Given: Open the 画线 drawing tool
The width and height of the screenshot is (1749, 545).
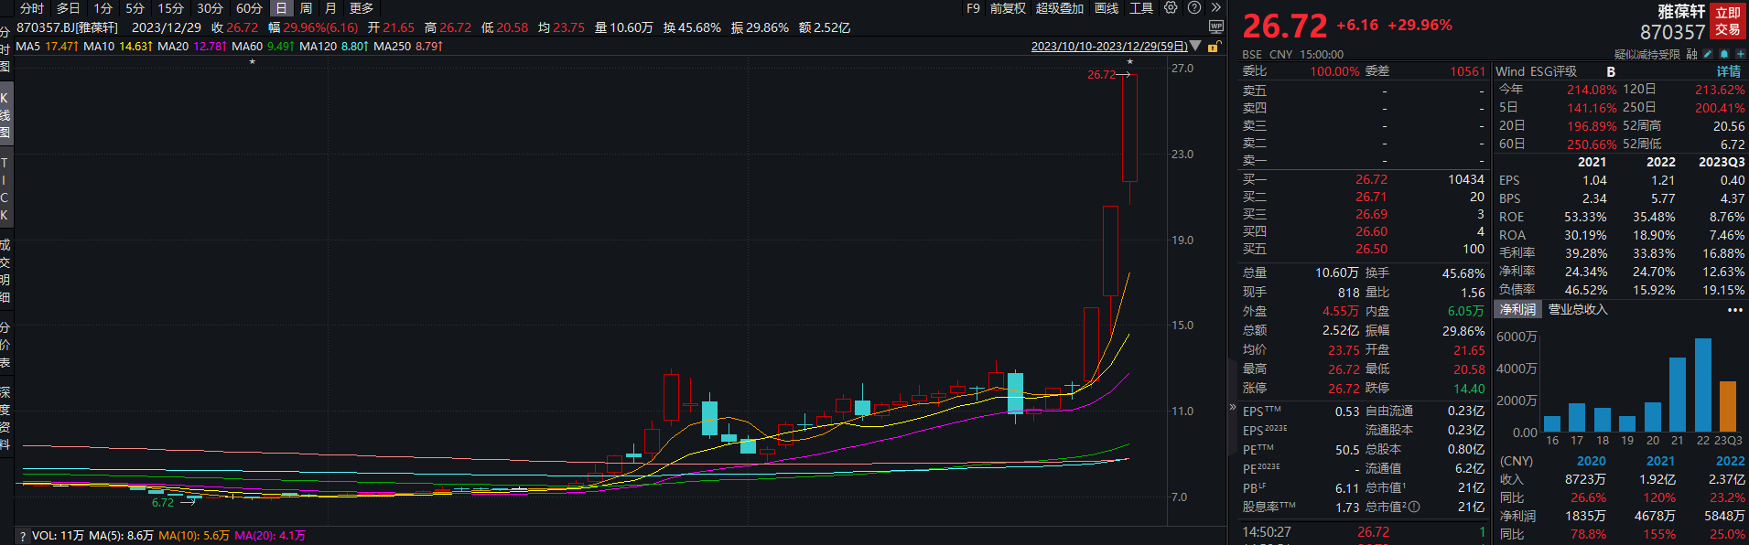Looking at the screenshot, I should 1107,8.
